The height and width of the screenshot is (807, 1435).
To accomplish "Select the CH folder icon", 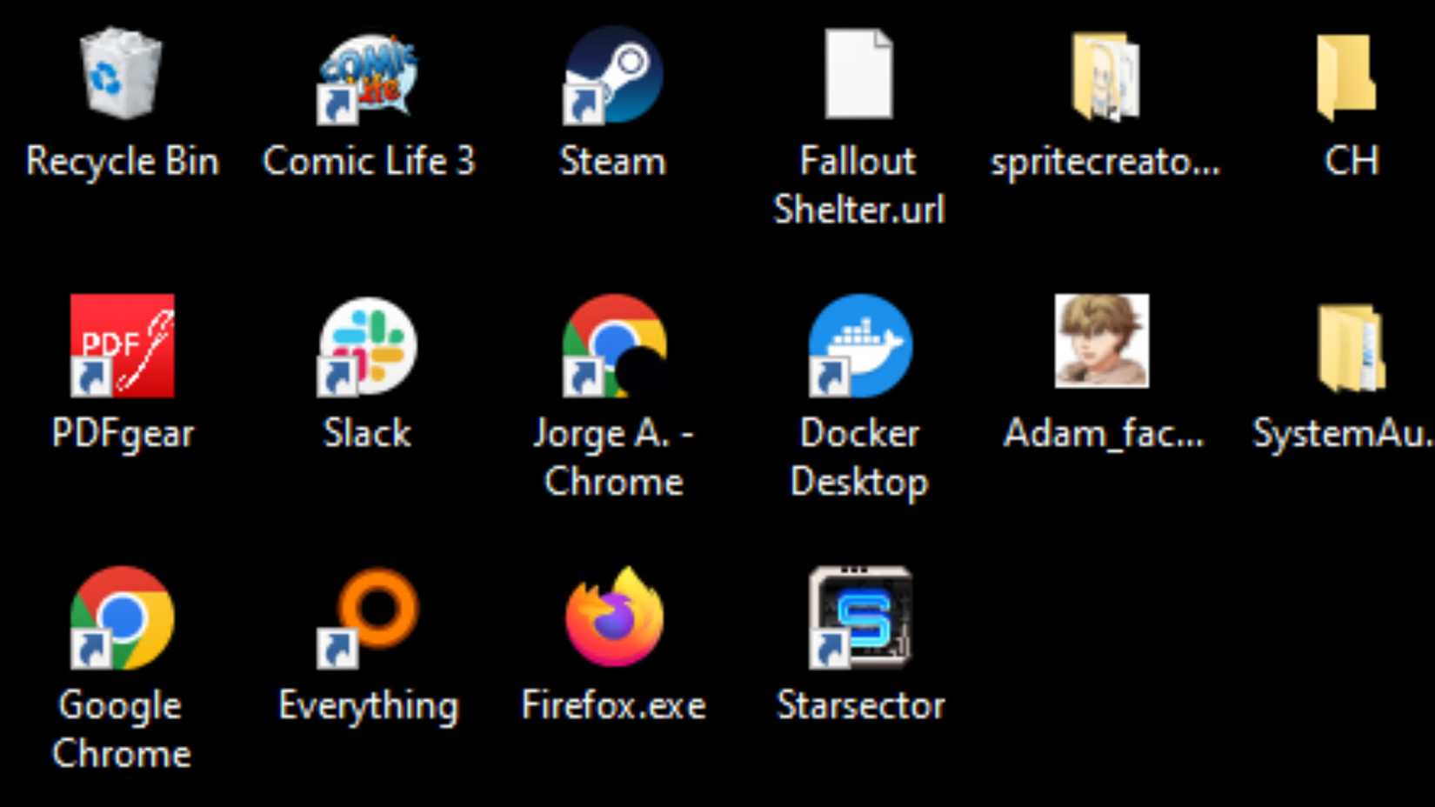I will 1346,77.
